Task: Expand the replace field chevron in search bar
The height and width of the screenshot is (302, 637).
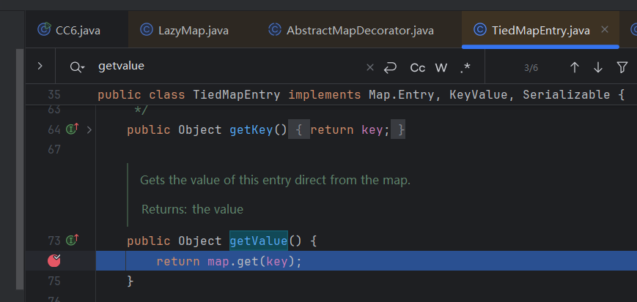Action: [x=40, y=66]
